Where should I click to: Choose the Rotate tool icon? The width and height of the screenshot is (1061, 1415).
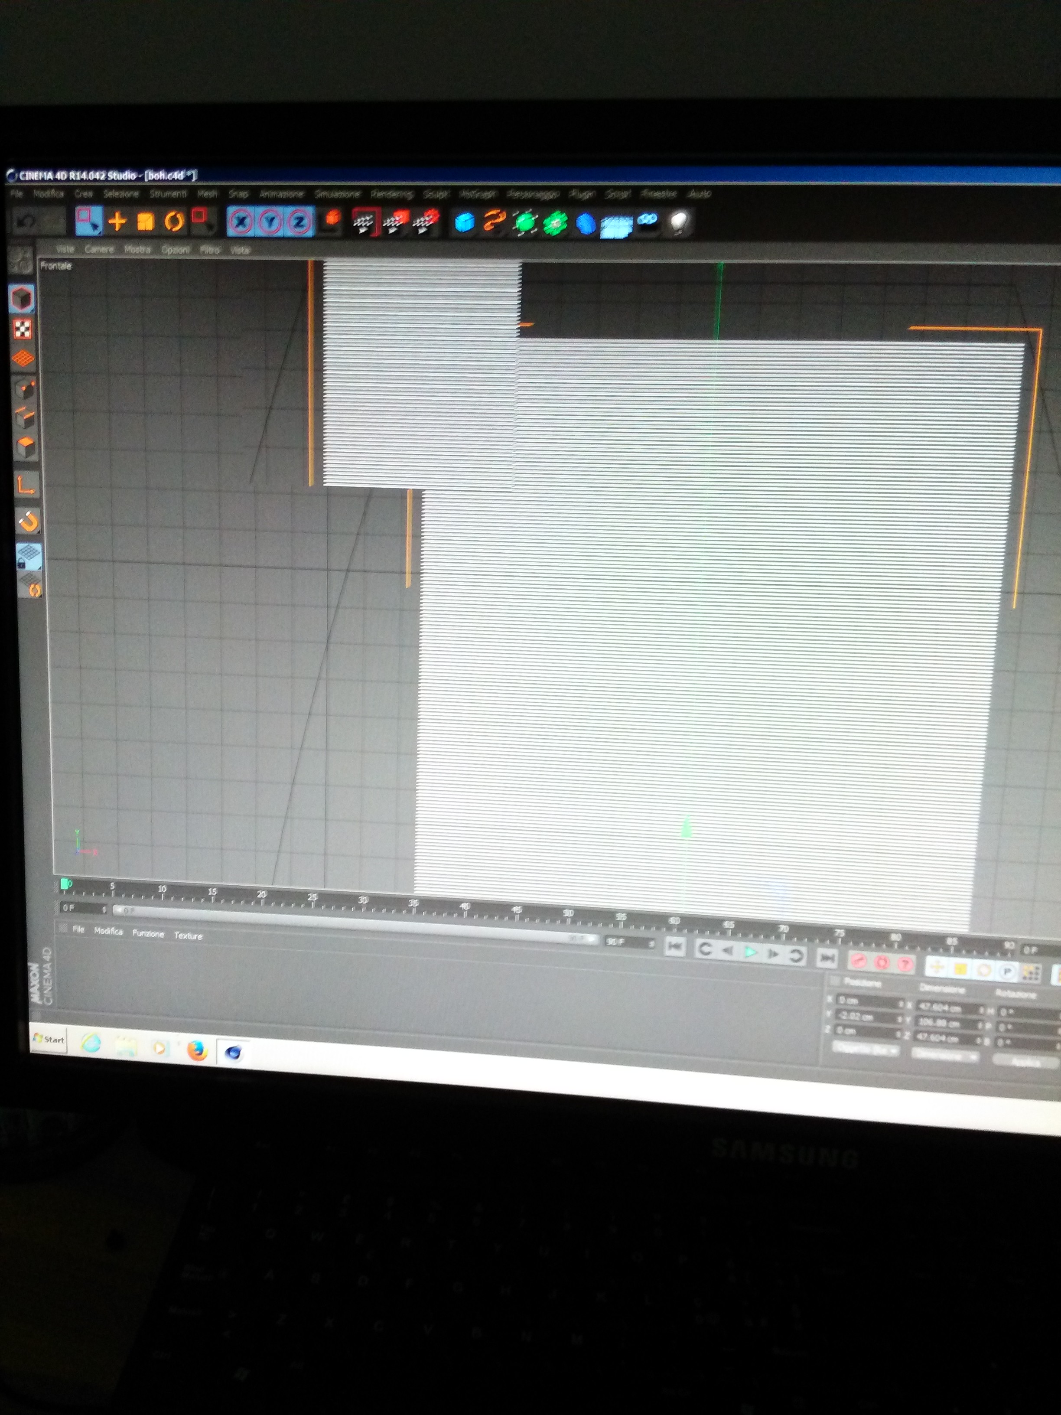coord(174,222)
